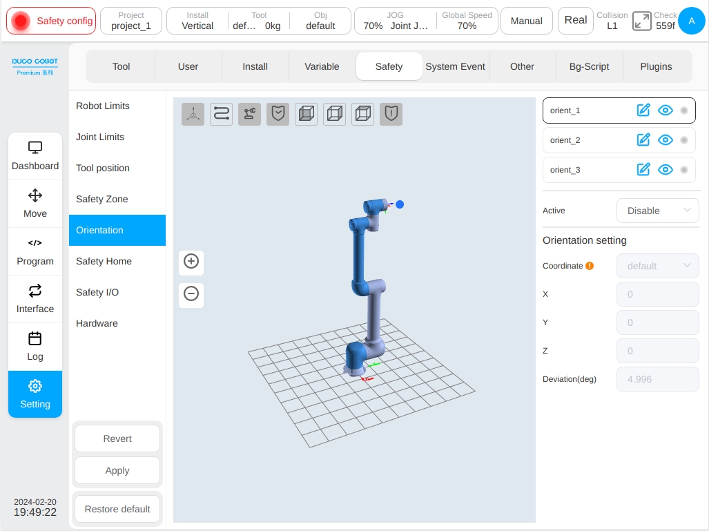Switch to the Tool tab
The height and width of the screenshot is (531, 709).
(122, 66)
